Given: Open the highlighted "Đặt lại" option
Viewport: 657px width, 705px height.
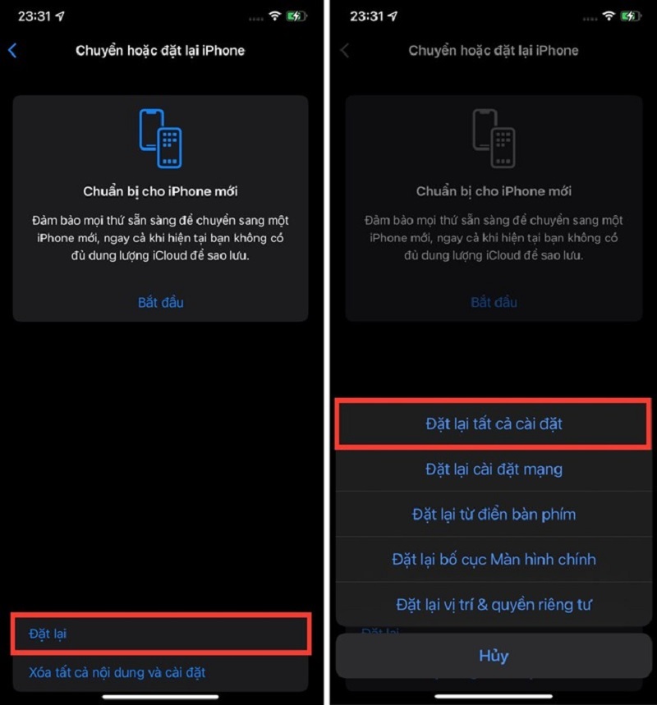Looking at the screenshot, I should tap(161, 634).
